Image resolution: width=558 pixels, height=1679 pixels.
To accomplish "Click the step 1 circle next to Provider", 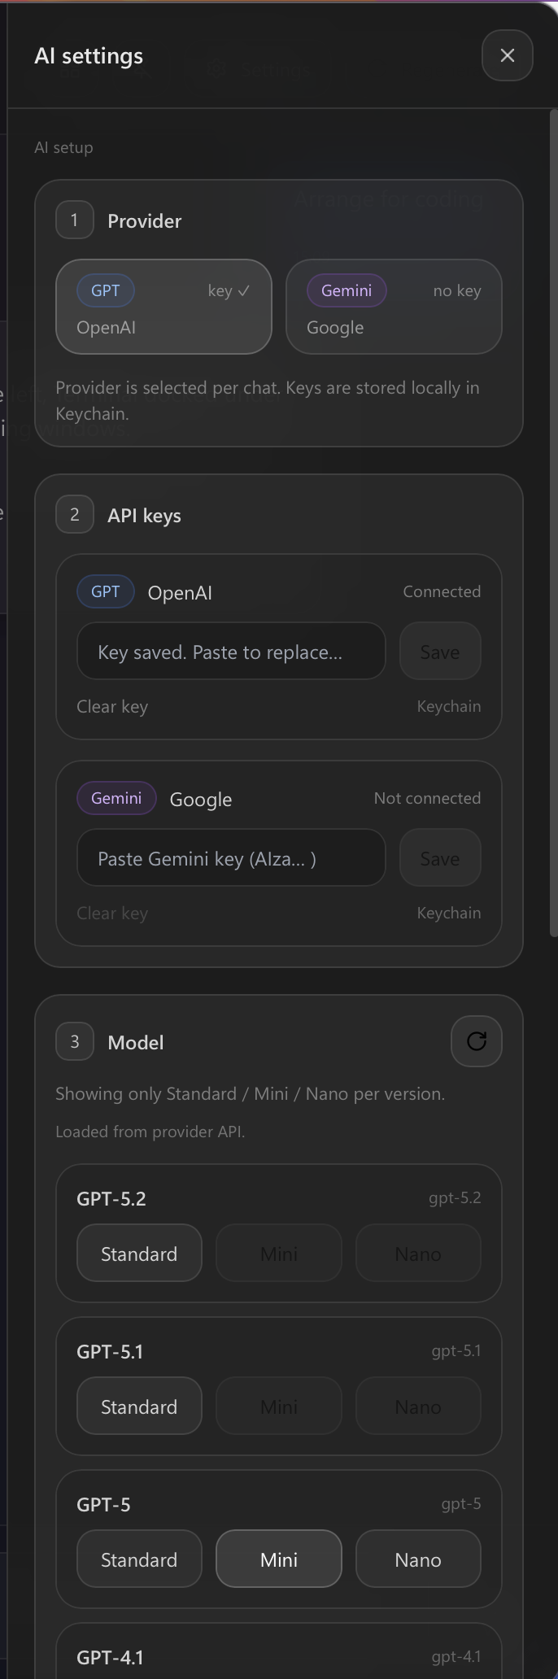I will click(74, 220).
